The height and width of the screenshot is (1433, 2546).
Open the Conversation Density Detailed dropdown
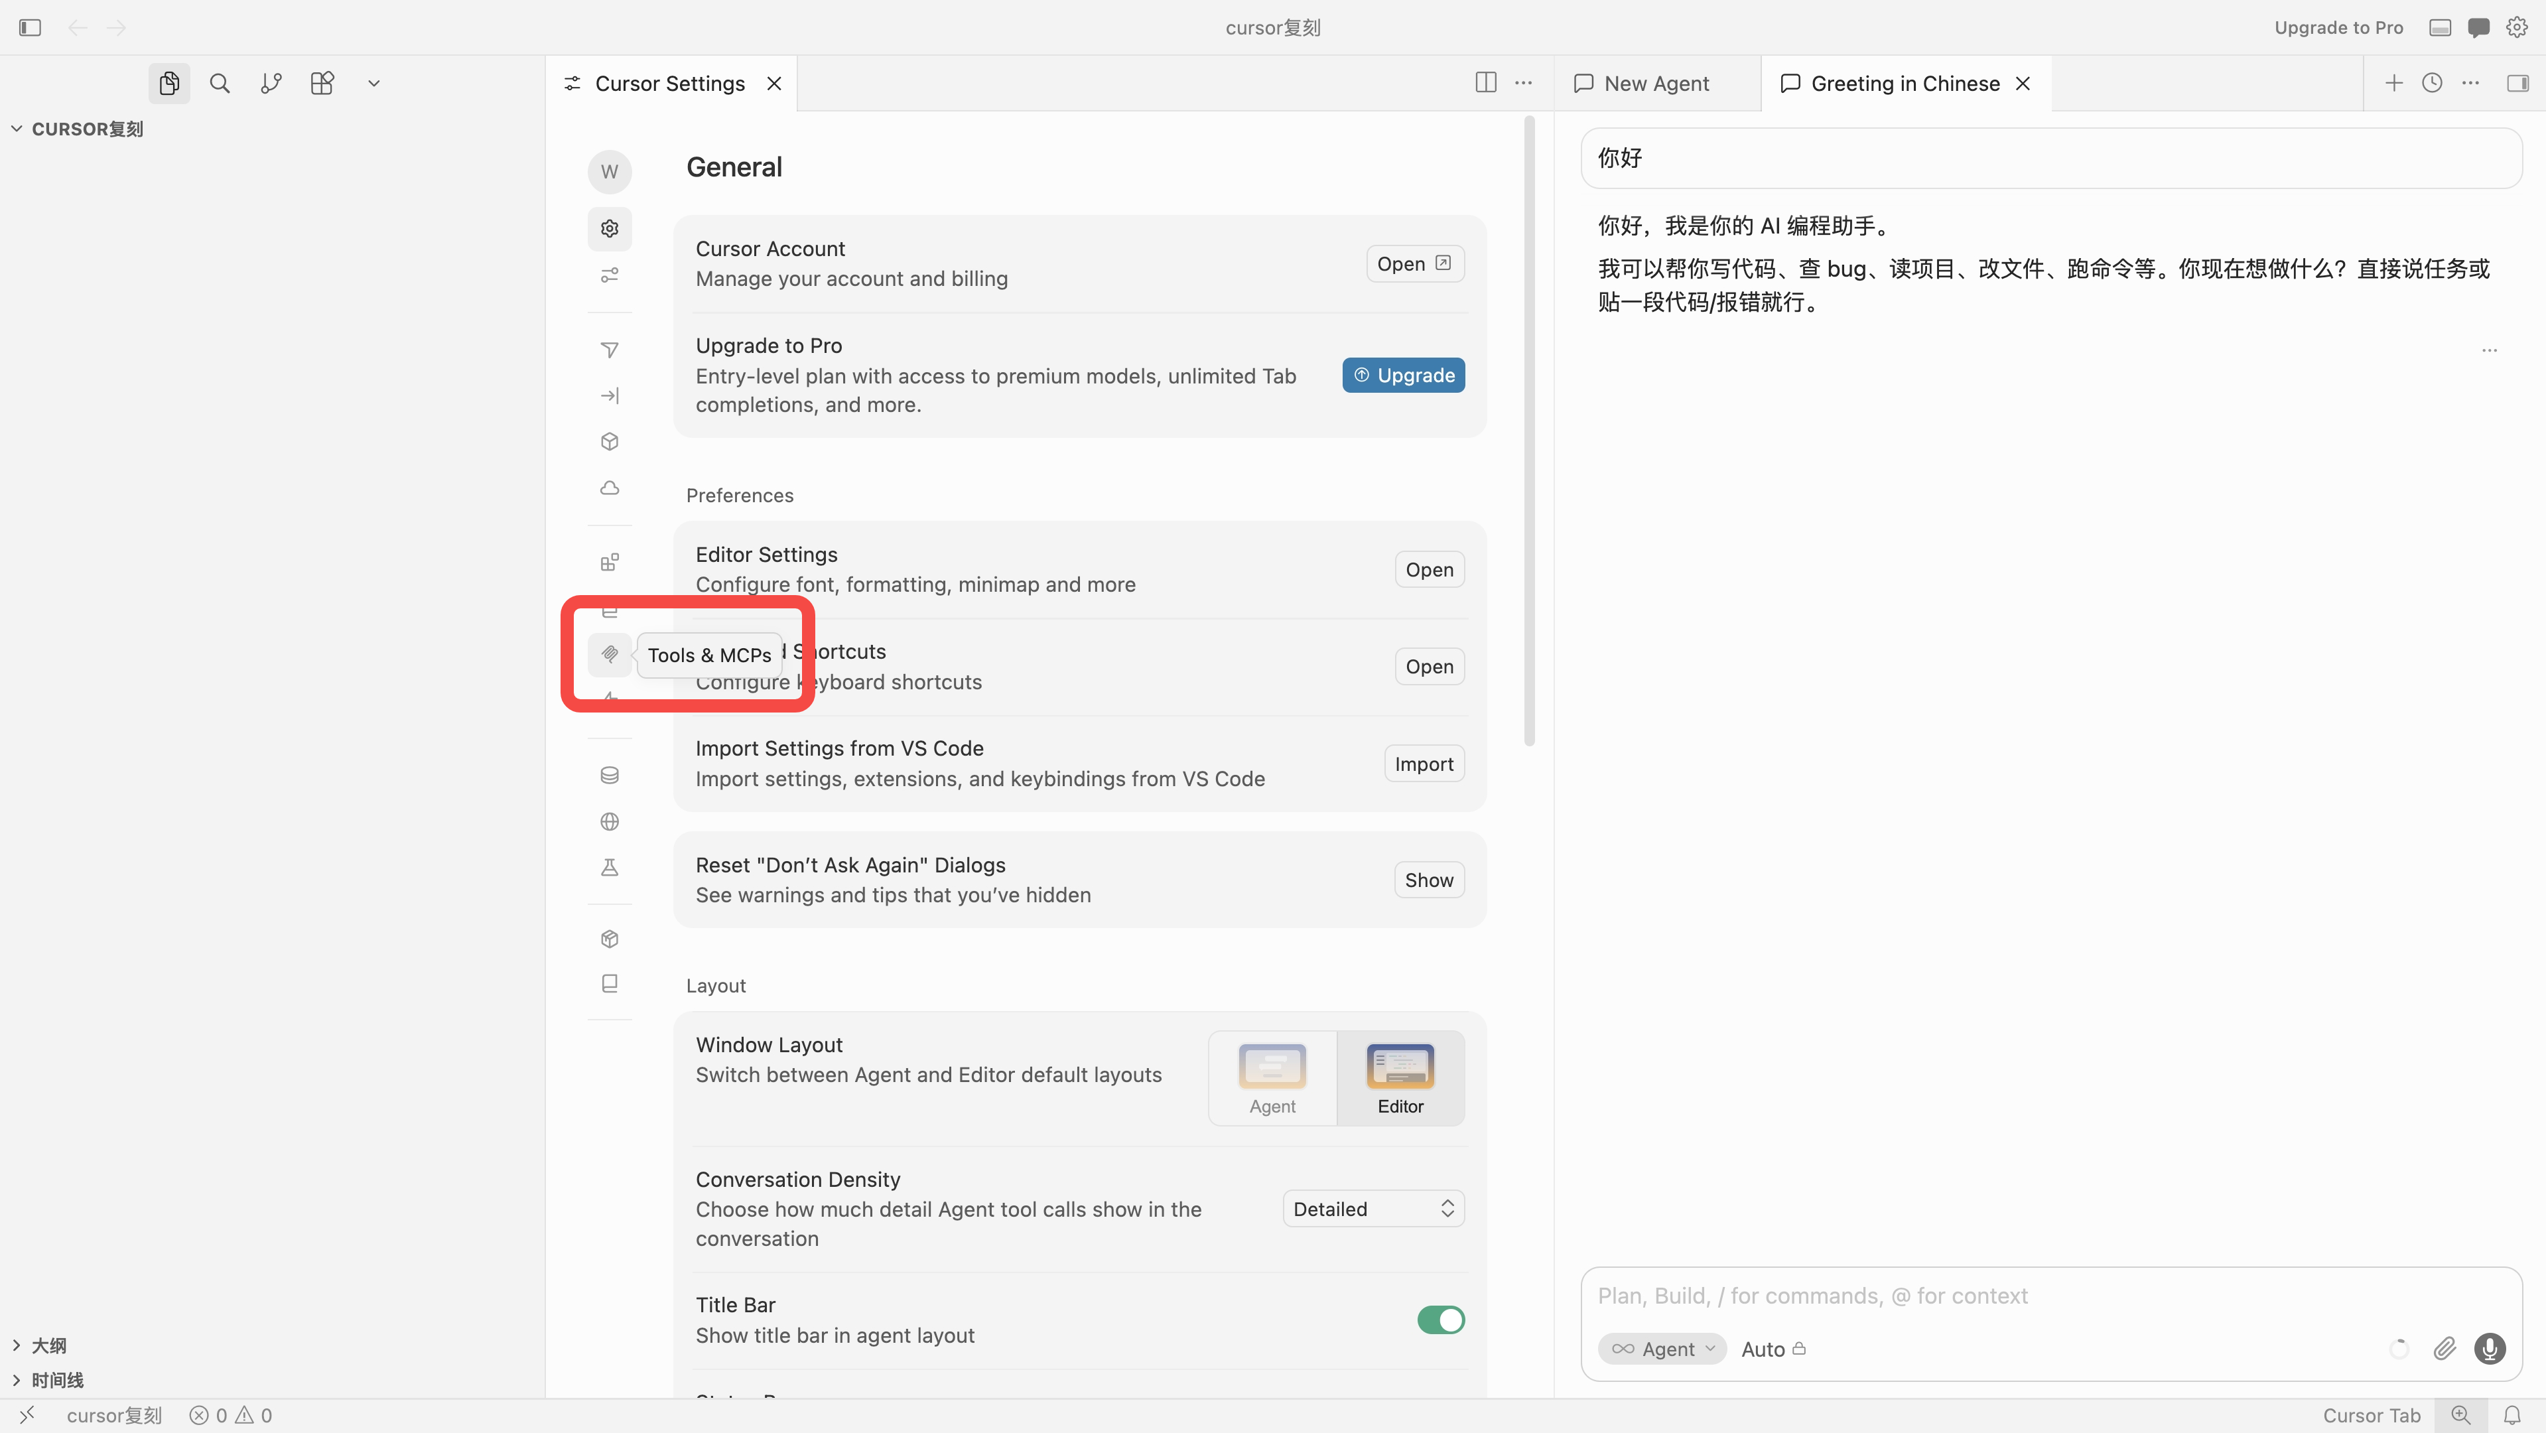1374,1209
